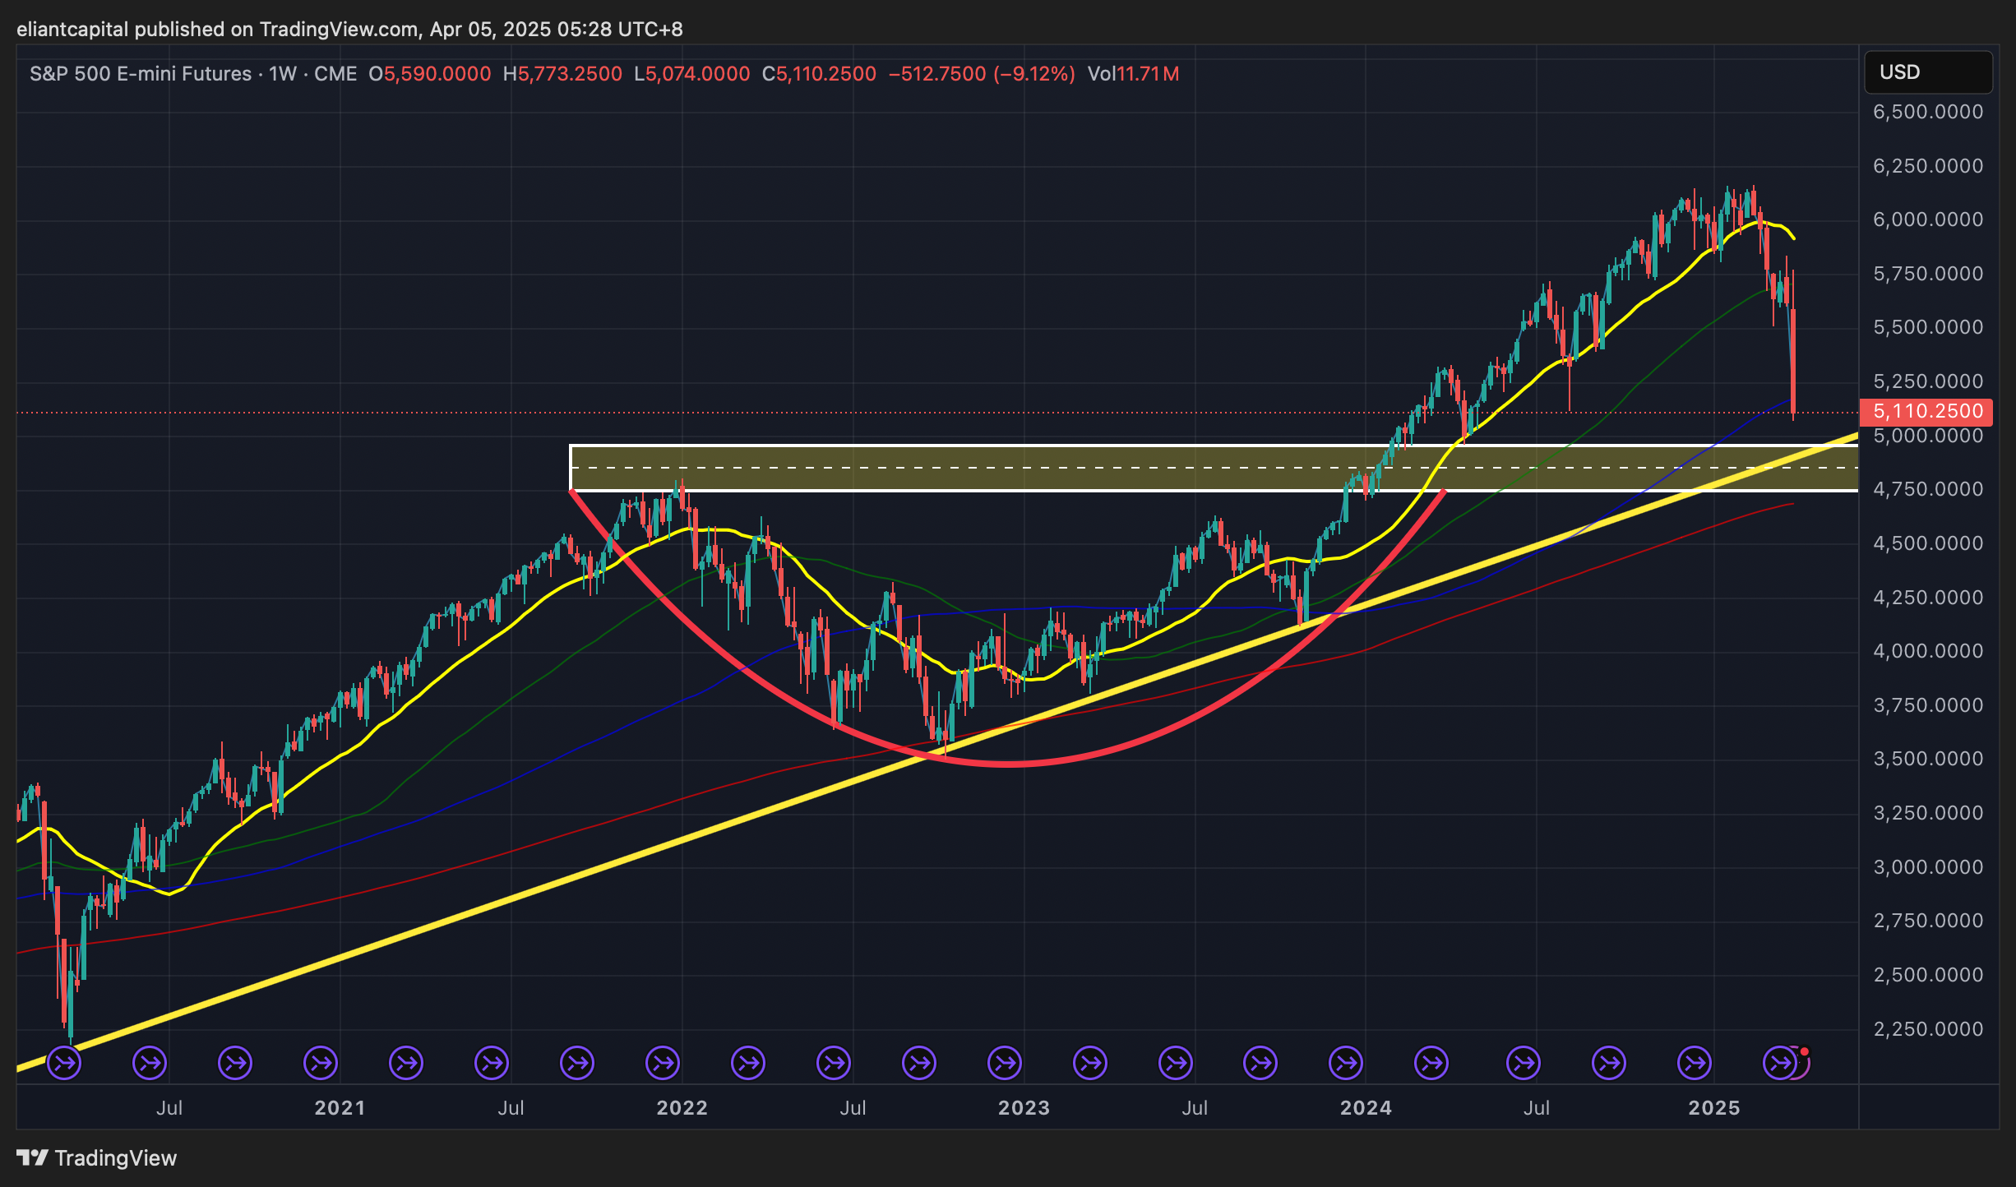Select the event marker nearest the 2023 label

point(1005,1063)
